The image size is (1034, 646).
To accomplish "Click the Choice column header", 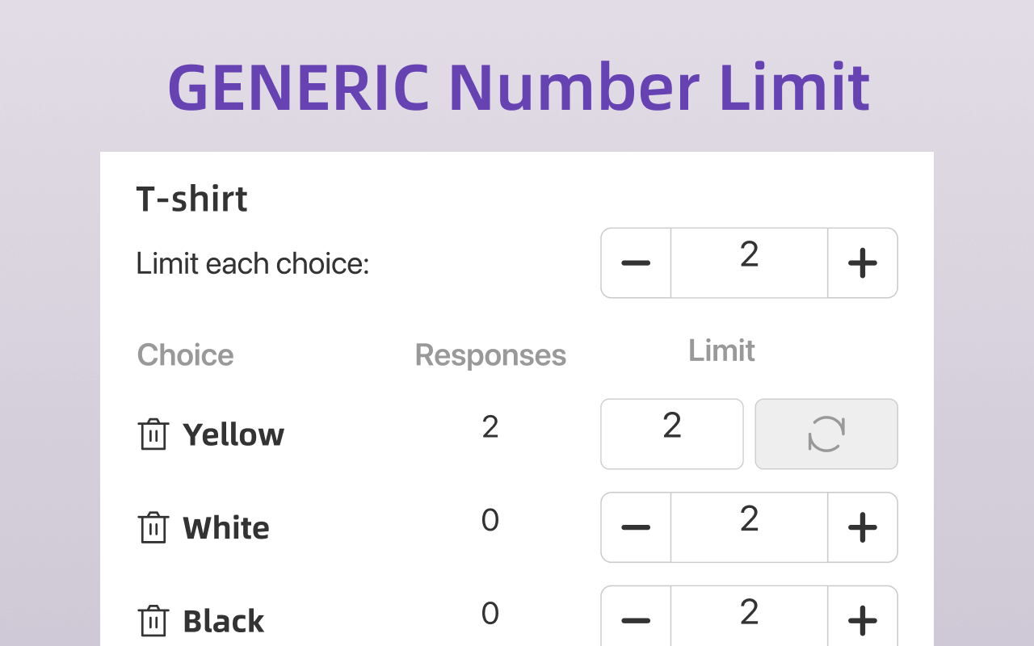I will pos(186,355).
